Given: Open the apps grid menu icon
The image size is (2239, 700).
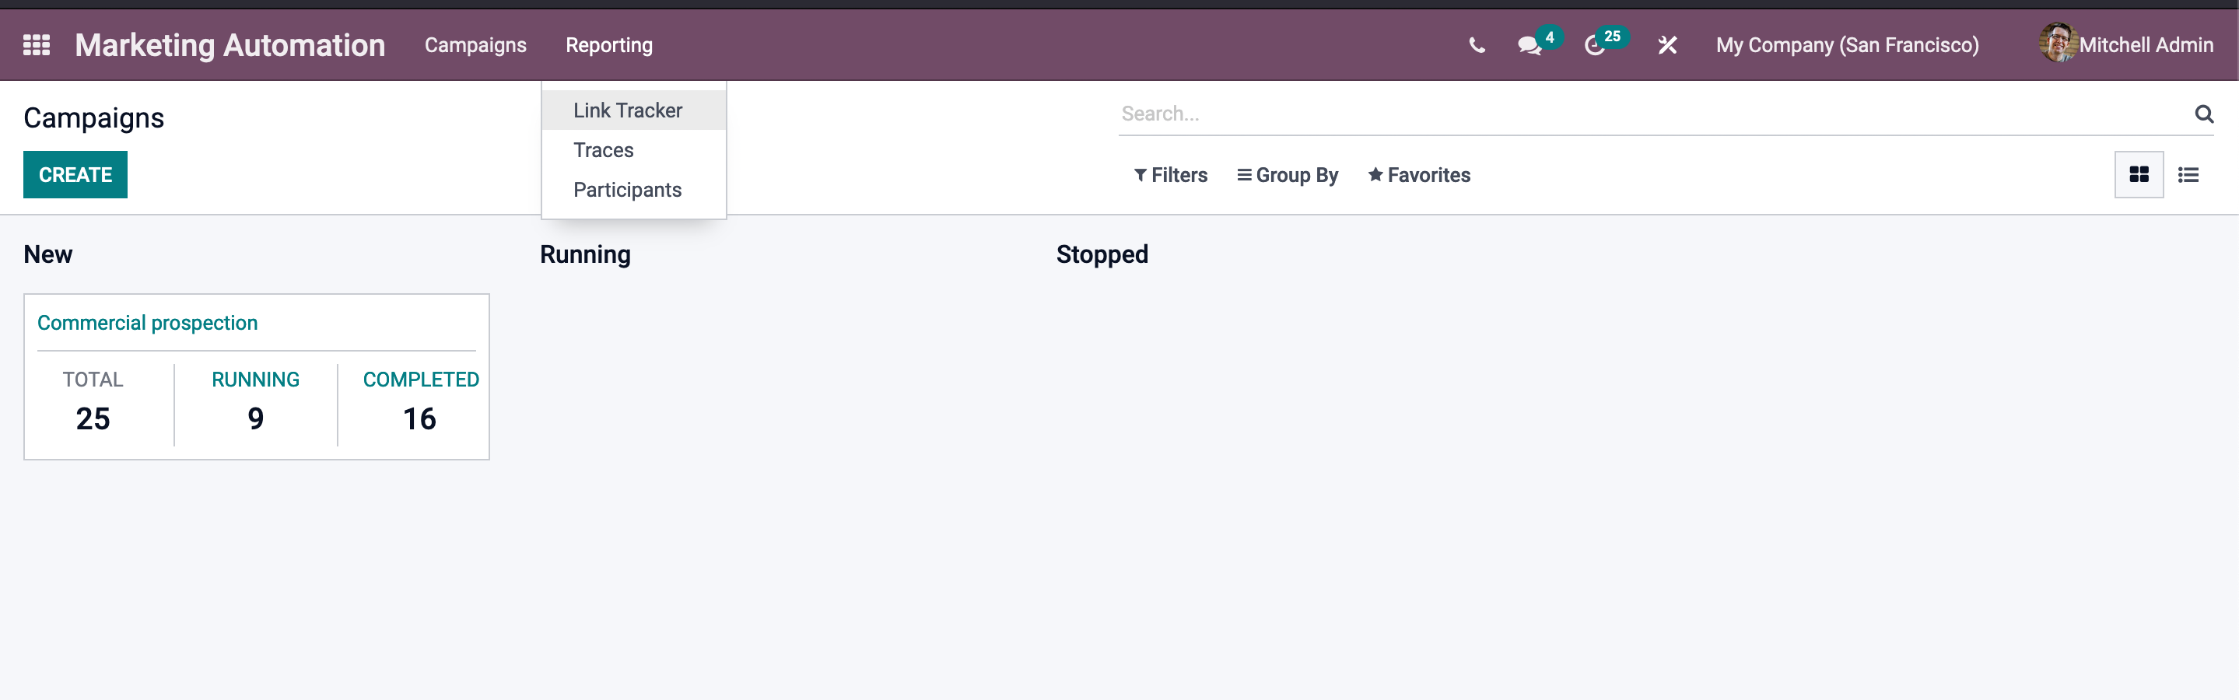Looking at the screenshot, I should click(37, 44).
